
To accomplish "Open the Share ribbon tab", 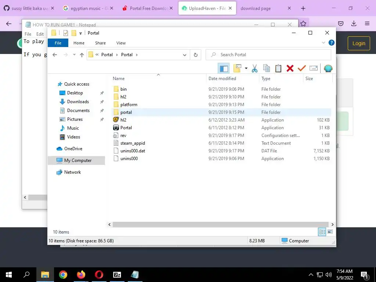I will click(x=100, y=43).
